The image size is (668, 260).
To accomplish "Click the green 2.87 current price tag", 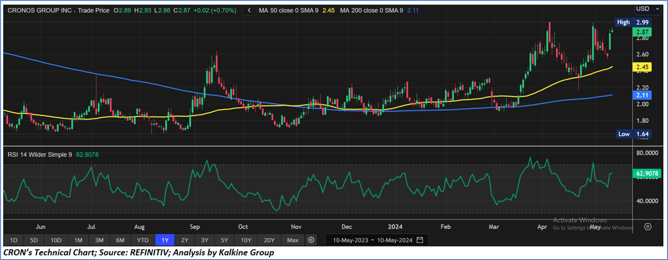I will [x=642, y=32].
